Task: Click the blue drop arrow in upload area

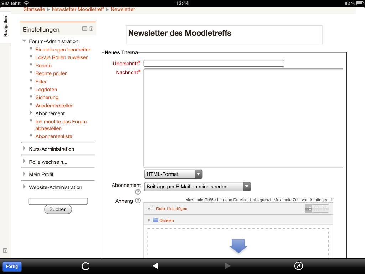Action: pos(238,246)
